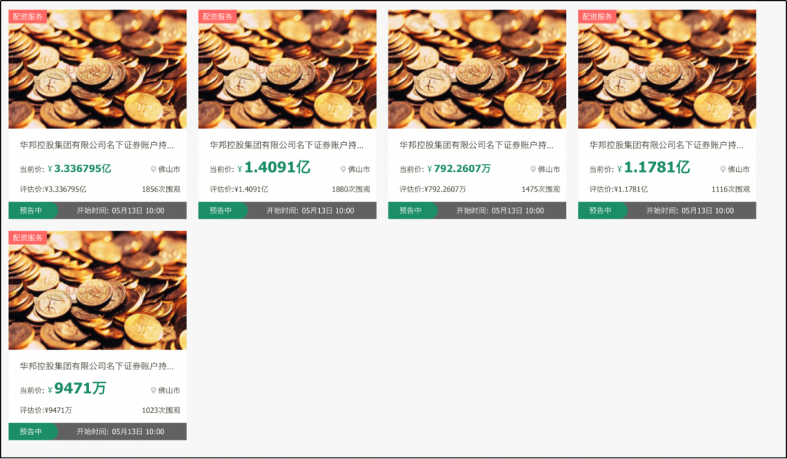The width and height of the screenshot is (787, 459).
Task: Click start time bar on 1.1781亿 card
Action: coord(689,211)
